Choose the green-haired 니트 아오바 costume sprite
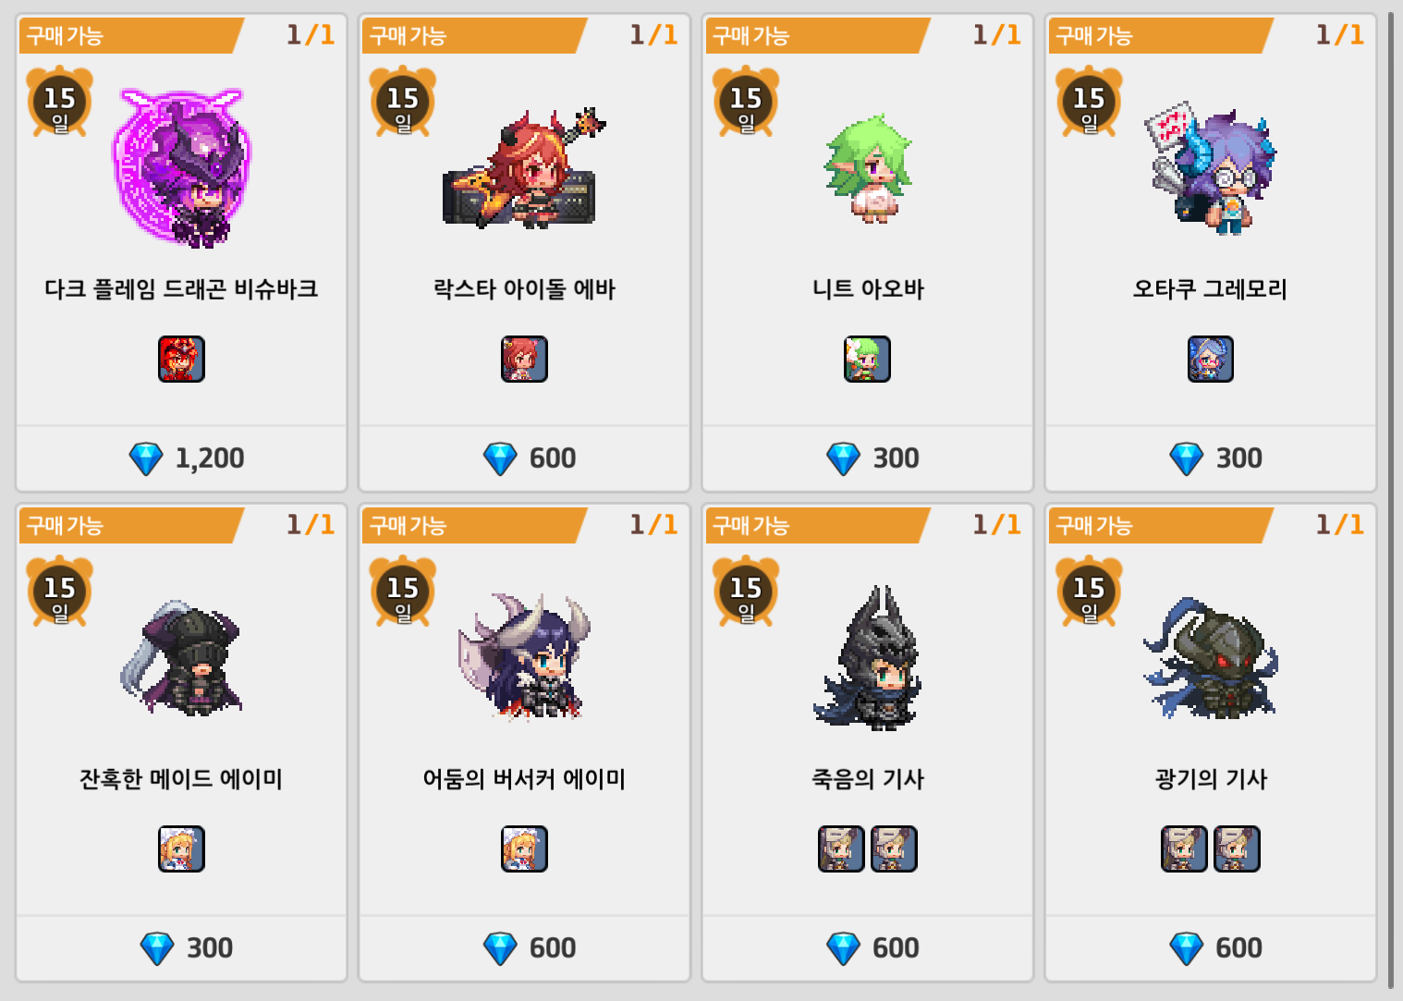This screenshot has width=1403, height=1001. click(x=868, y=167)
